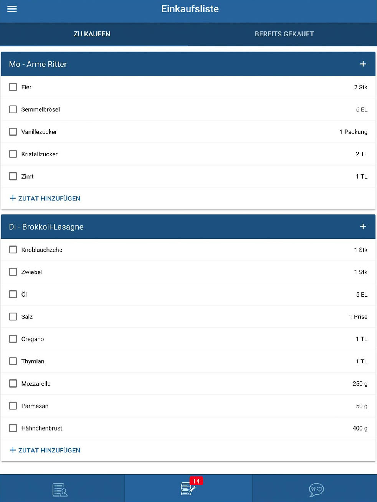Click Zutat hinzufügen under Arme Ritter
The image size is (377, 502).
[49, 199]
